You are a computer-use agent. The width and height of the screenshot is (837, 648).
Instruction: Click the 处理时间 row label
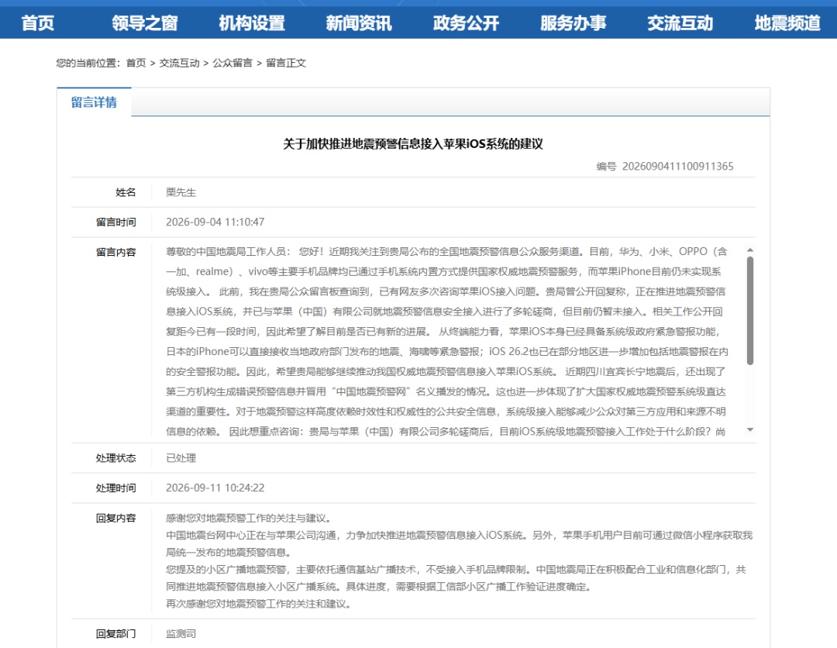[x=115, y=488]
